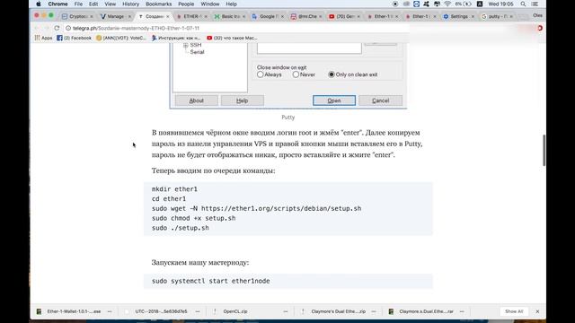This screenshot has width=575, height=323.
Task: Click the Cancel button in Putty dialog
Action: pos(380,100)
